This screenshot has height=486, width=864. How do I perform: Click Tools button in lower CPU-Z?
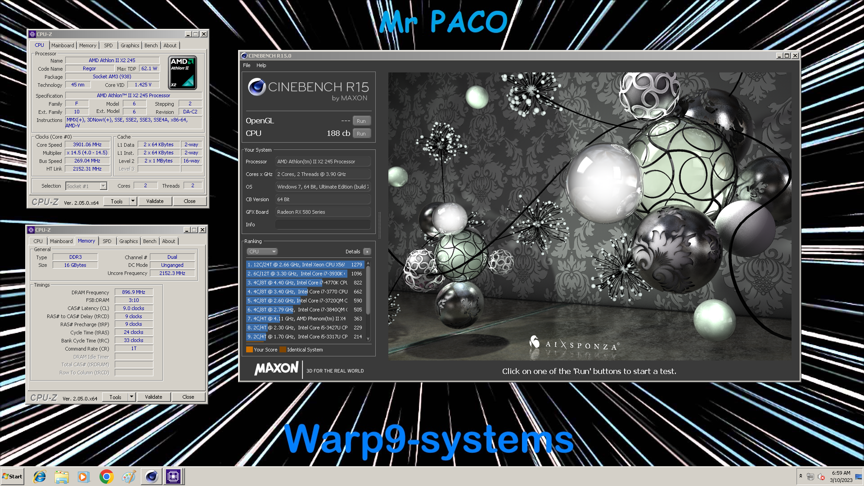click(x=115, y=397)
